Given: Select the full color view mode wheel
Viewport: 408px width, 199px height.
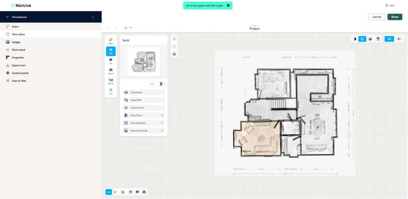Looking at the screenshot, I should (370, 39).
